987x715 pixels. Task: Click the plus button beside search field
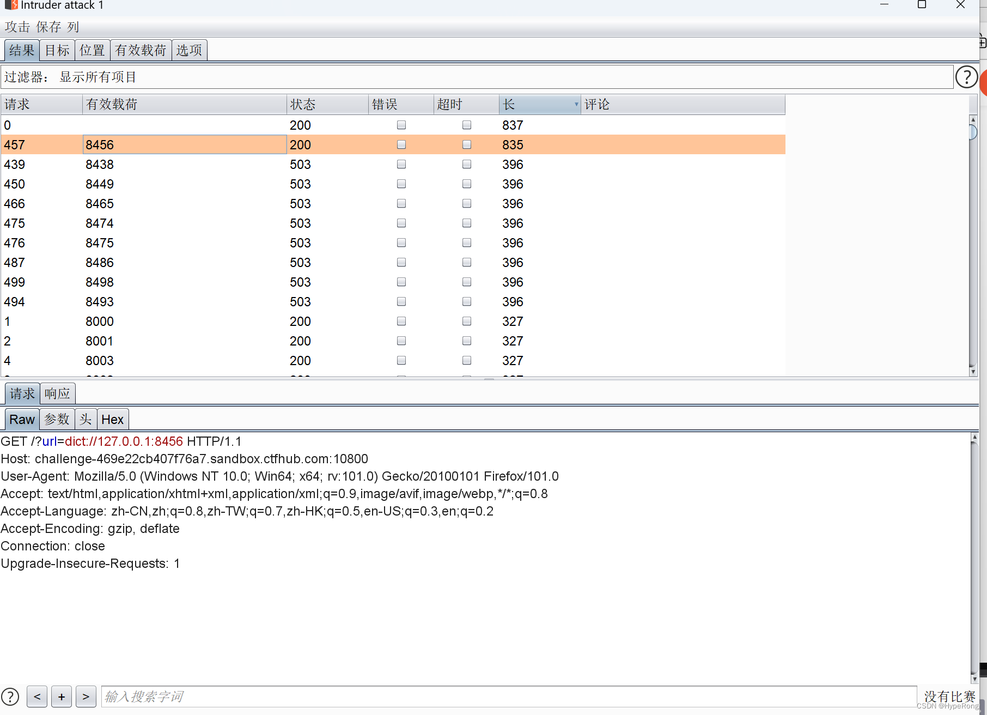(x=62, y=696)
